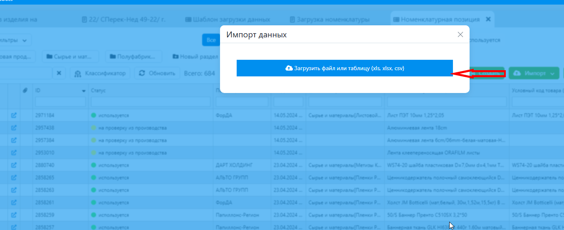Switch to the Загрузка номенклатуры tab
This screenshot has height=230, width=564.
tap(329, 20)
